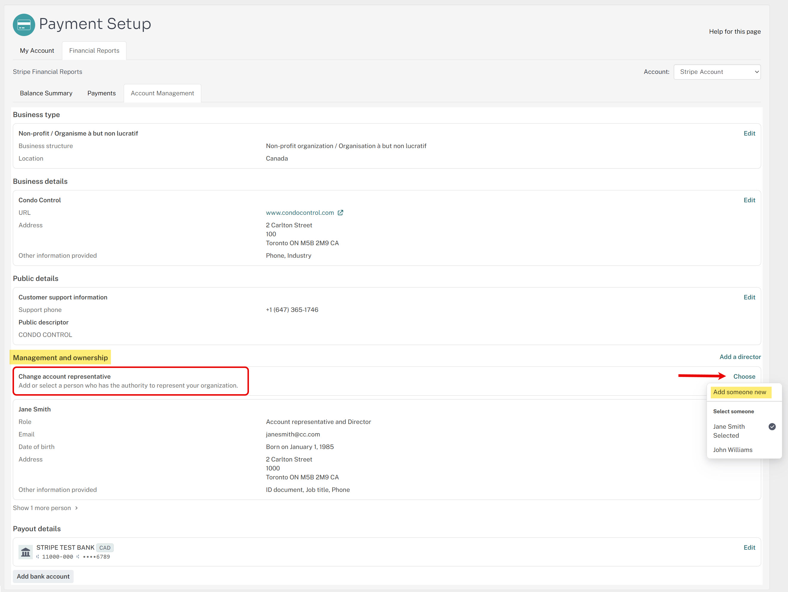Image resolution: width=788 pixels, height=592 pixels.
Task: Click Add a director link
Action: (740, 357)
